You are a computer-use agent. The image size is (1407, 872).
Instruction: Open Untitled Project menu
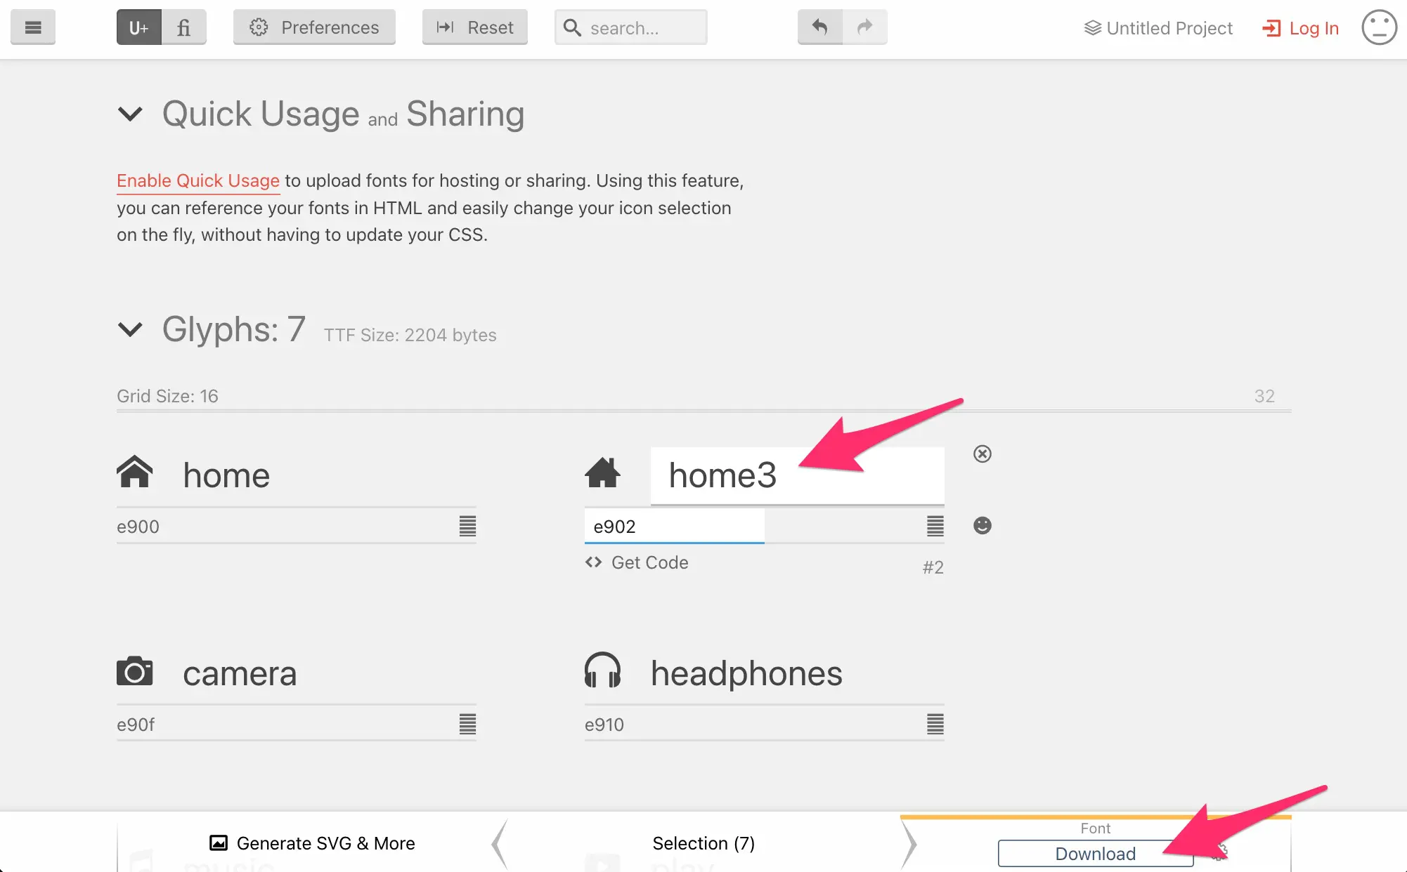pyautogui.click(x=1158, y=28)
